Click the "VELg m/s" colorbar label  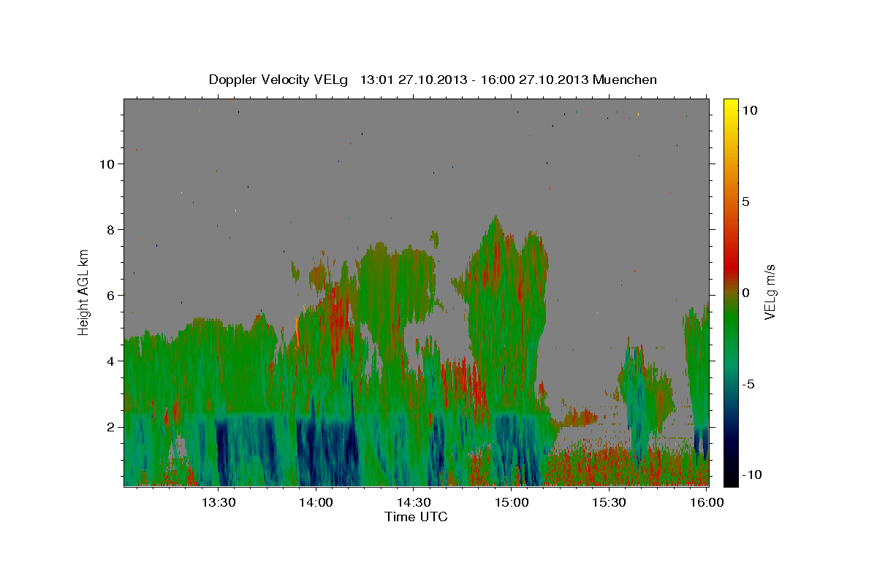pyautogui.click(x=770, y=292)
